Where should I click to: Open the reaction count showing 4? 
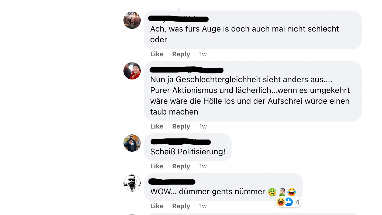tap(297, 202)
